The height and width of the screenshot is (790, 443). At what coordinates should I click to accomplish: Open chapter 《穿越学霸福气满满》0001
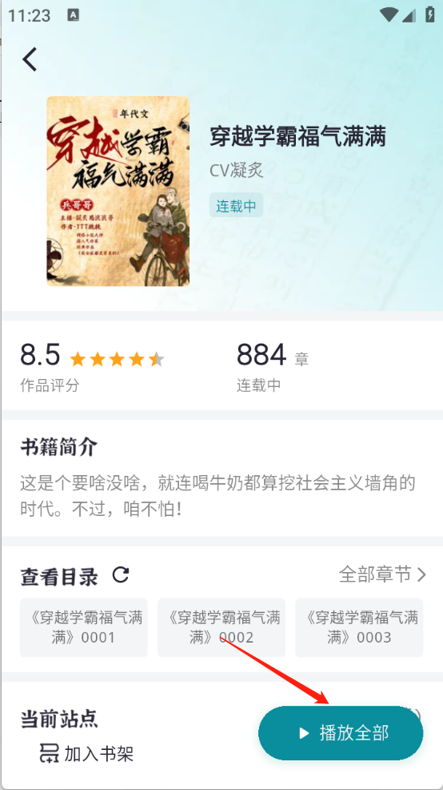[x=84, y=628]
